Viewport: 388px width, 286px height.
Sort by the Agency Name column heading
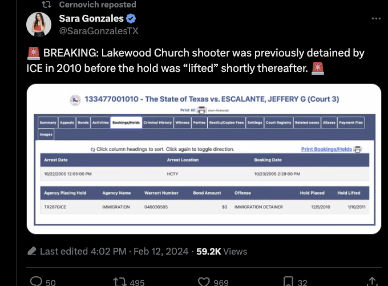[x=116, y=193]
